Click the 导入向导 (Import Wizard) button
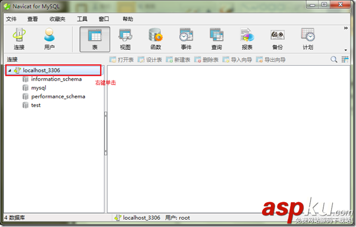 tap(237, 60)
